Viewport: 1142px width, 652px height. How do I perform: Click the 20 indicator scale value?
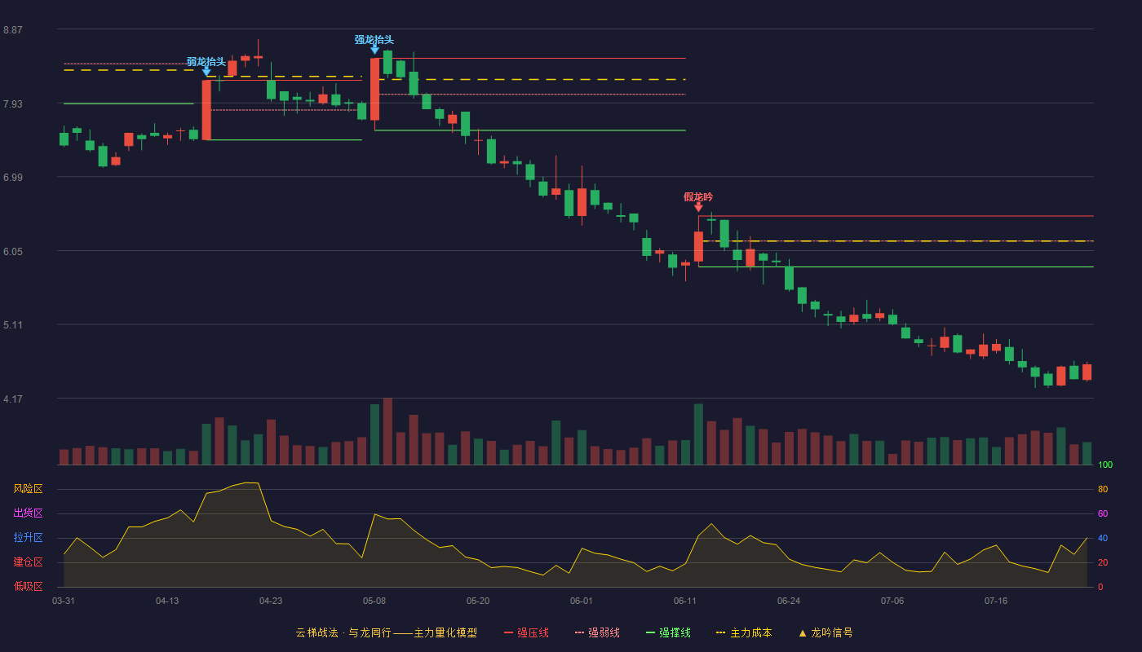[1103, 563]
